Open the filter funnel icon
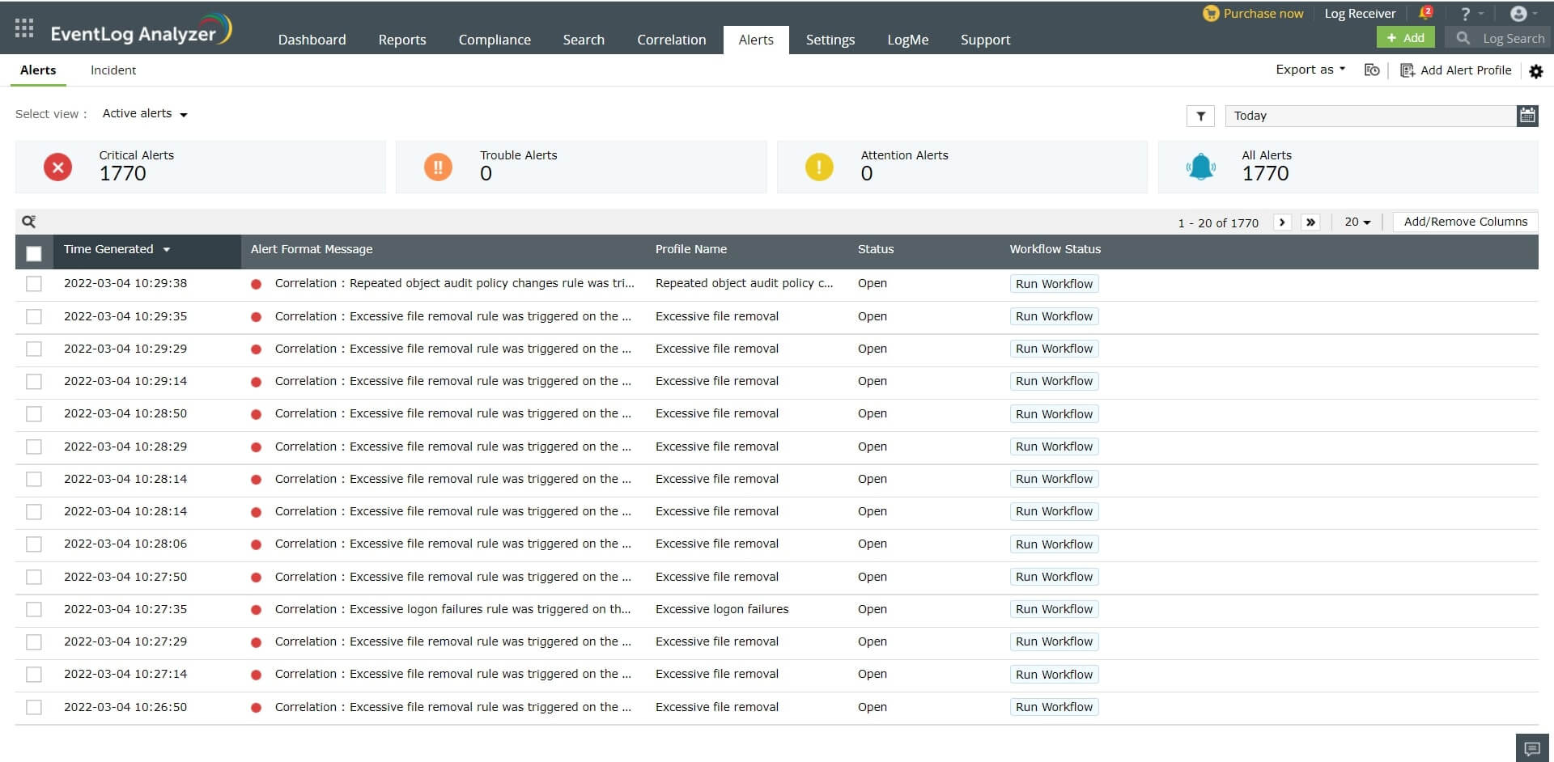Screen dimensions: 1554x762 [x=1200, y=116]
